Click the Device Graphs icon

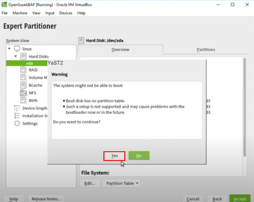click(17, 108)
